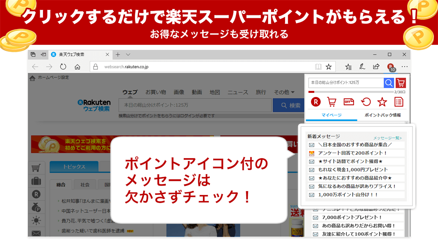Viewport: 438px width, 246px height.
Task: Select the 総合 news tab
Action: pyautogui.click(x=61, y=184)
